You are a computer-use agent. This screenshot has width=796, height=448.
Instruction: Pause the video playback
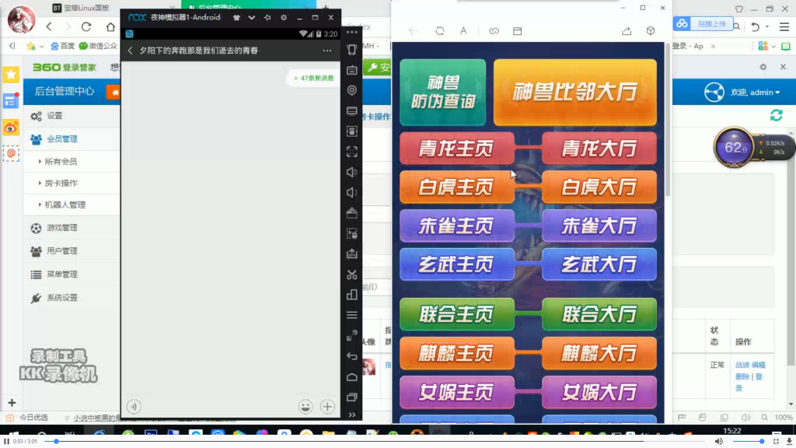6,442
